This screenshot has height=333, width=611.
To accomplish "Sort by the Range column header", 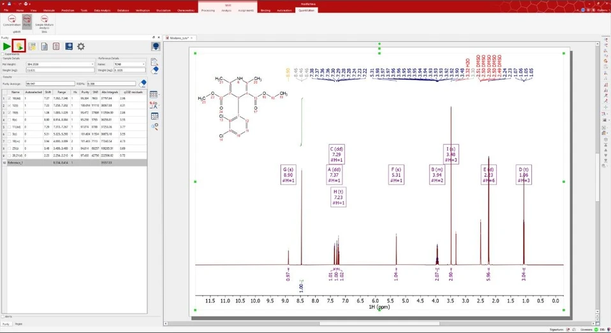I will (62, 92).
